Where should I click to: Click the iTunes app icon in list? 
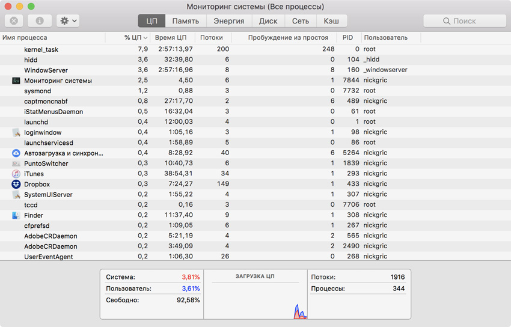tap(16, 174)
